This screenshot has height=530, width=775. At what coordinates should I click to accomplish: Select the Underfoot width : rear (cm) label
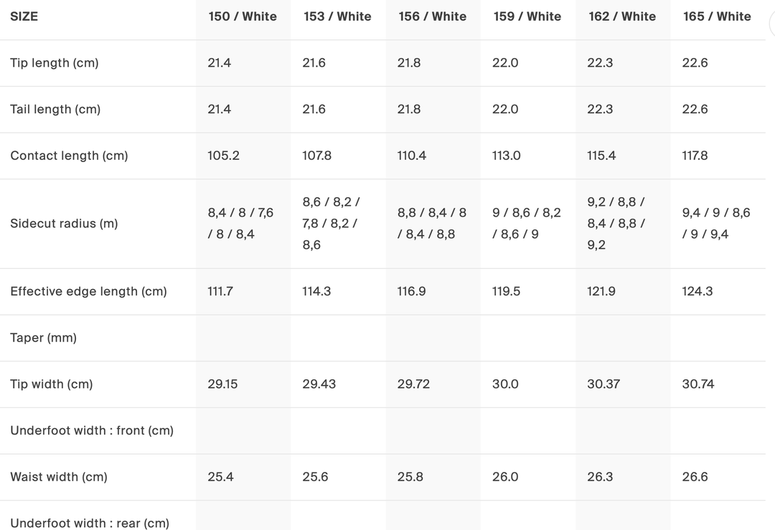click(x=90, y=523)
